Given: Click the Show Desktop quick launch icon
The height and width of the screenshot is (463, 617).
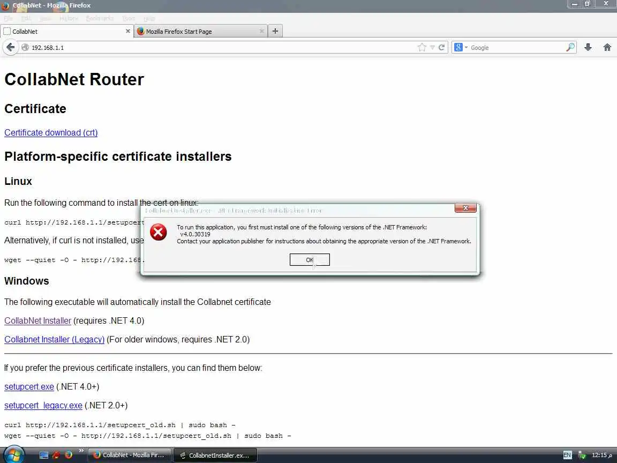Looking at the screenshot, I should point(44,455).
